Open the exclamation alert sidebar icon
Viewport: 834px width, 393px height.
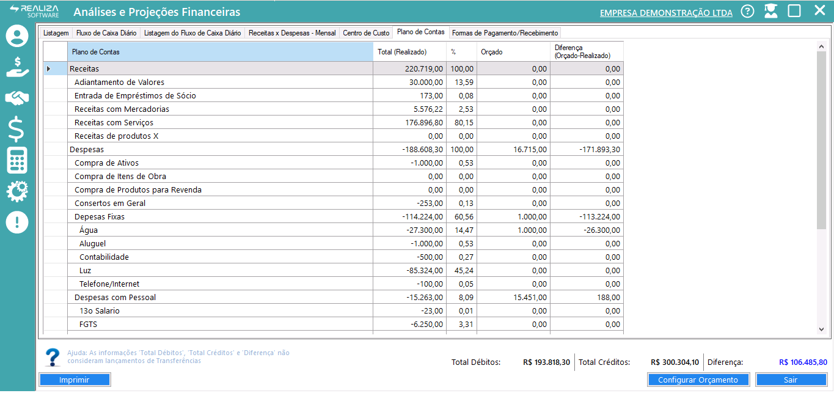tap(17, 222)
